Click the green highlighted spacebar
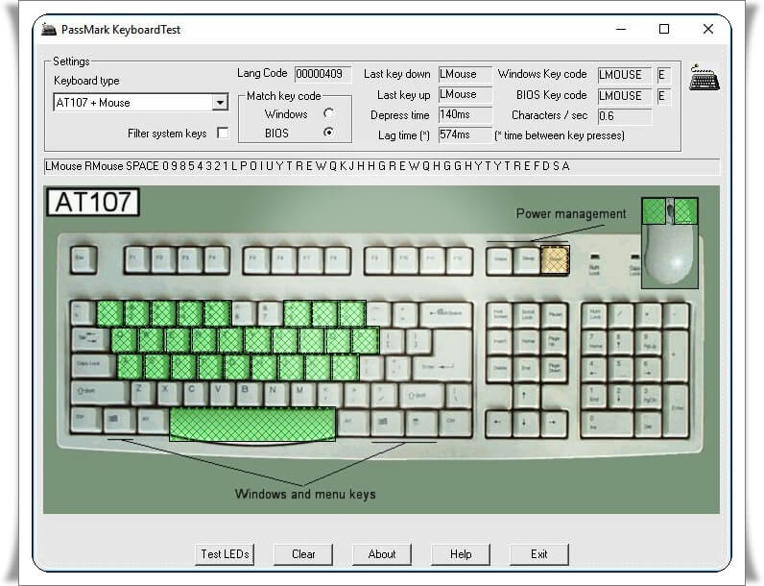The width and height of the screenshot is (764, 586). coord(252,425)
